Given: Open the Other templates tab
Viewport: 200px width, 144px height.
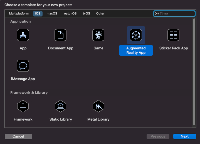Looking at the screenshot, I should coord(100,13).
